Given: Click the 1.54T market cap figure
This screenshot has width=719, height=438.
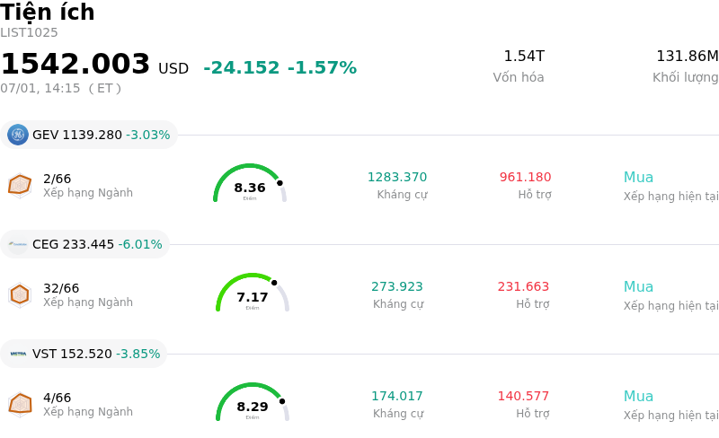Looking at the screenshot, I should click(524, 56).
